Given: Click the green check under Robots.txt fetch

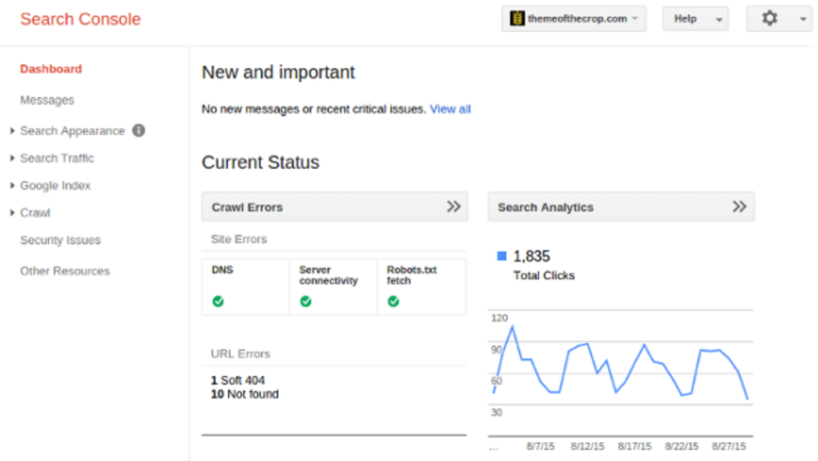Looking at the screenshot, I should (x=393, y=301).
